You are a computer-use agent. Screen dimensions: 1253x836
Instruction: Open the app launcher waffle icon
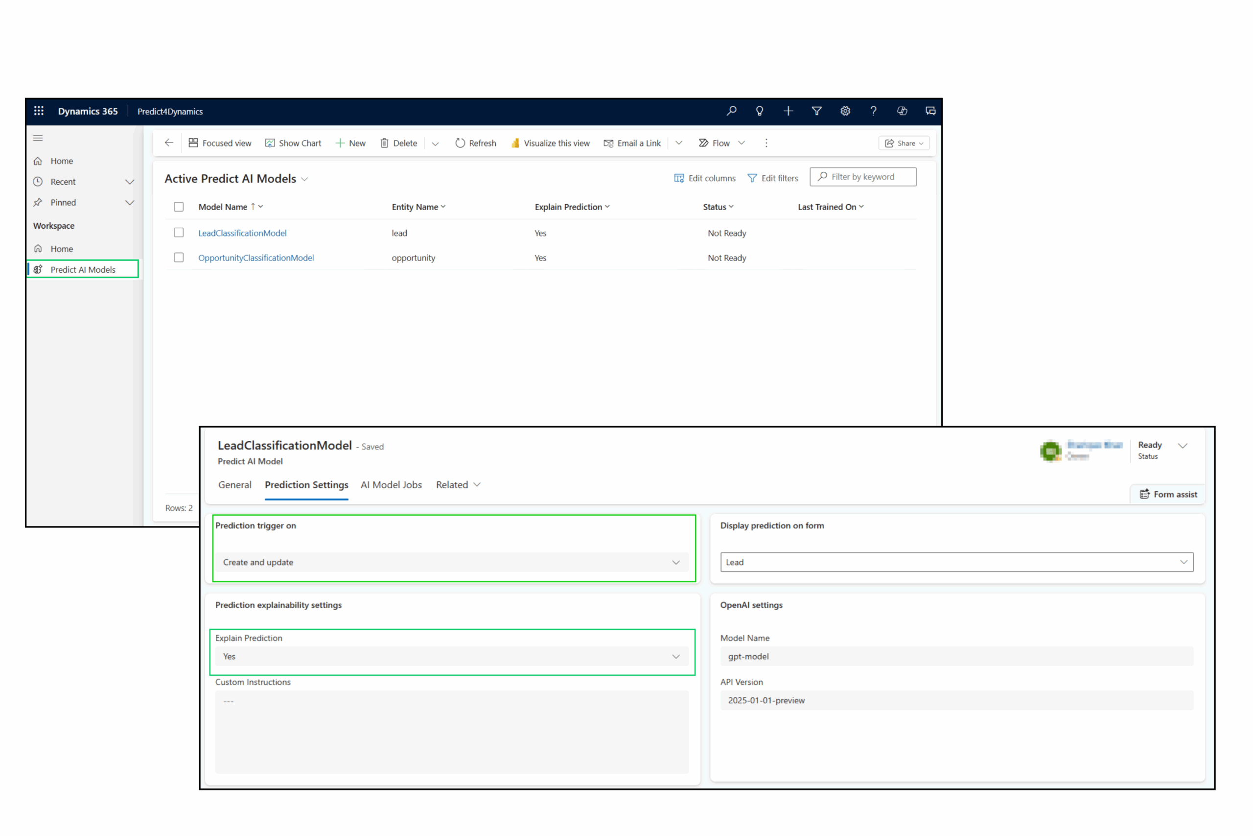pyautogui.click(x=39, y=111)
